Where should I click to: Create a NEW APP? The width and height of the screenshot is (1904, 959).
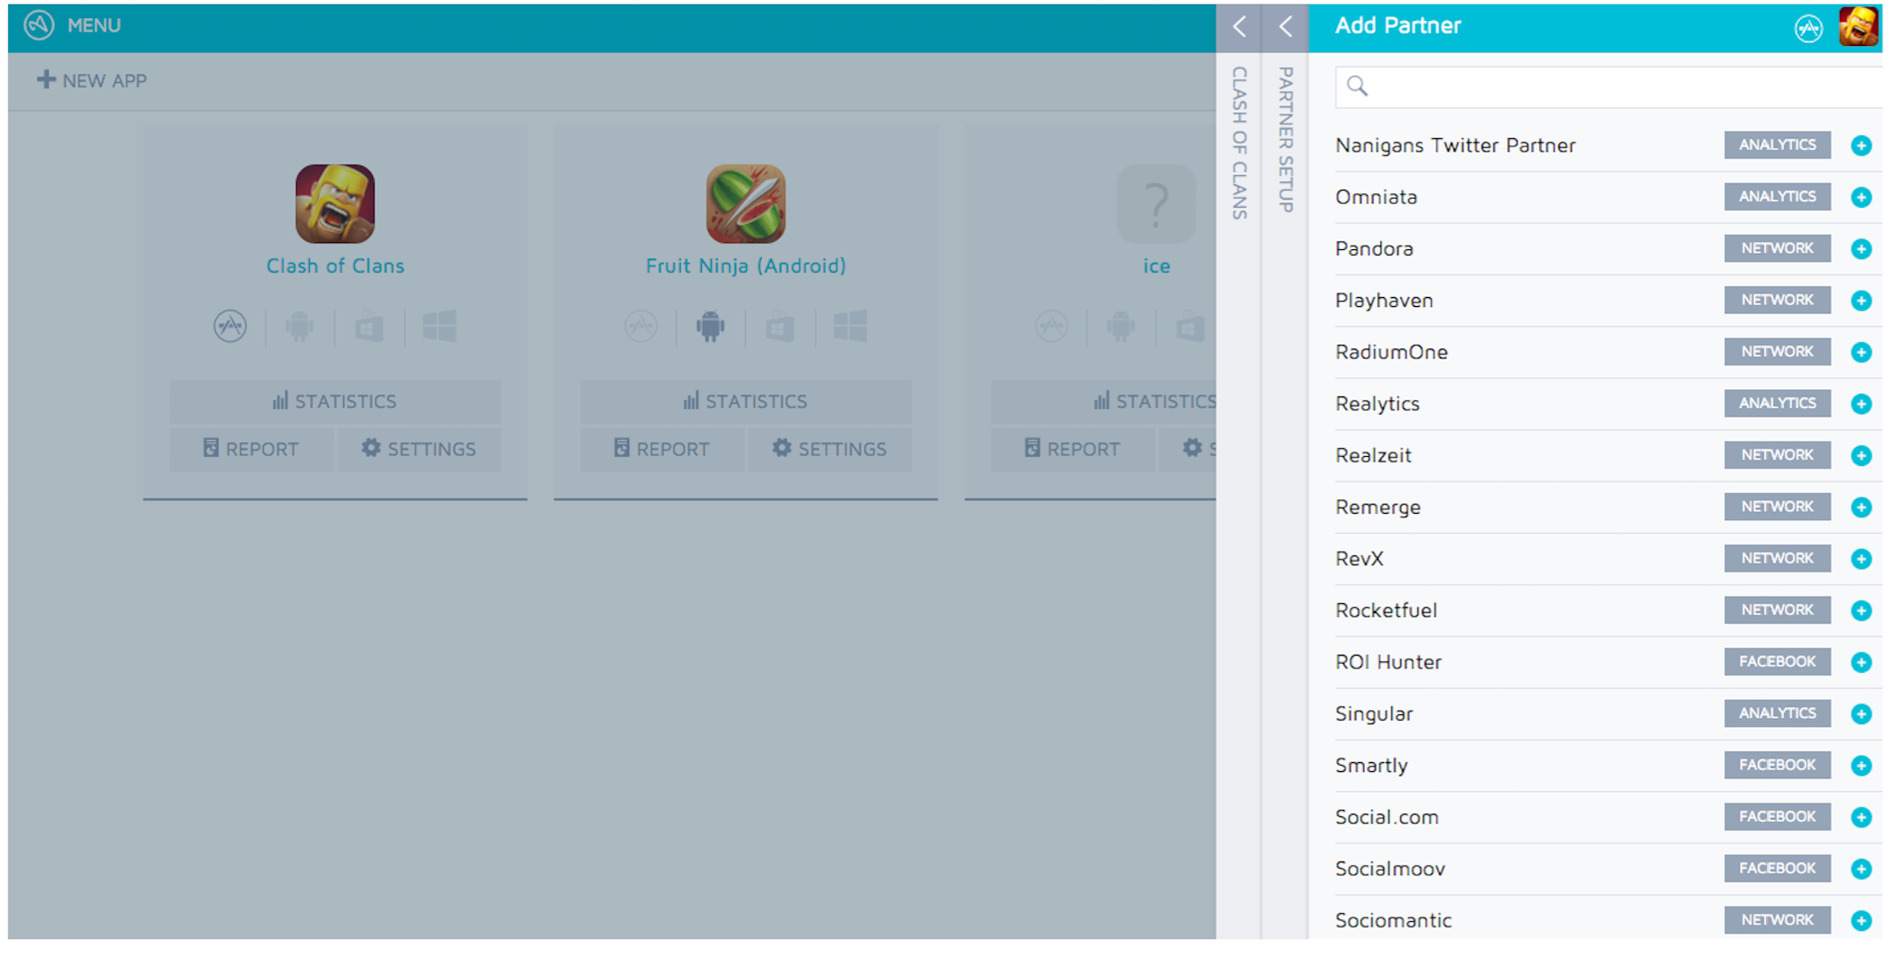click(x=92, y=80)
